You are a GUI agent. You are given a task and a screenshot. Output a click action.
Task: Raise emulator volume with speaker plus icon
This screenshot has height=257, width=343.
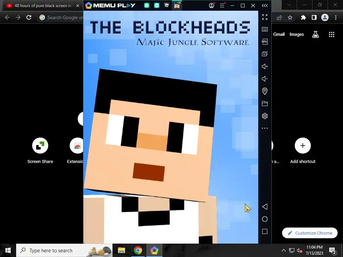click(265, 67)
